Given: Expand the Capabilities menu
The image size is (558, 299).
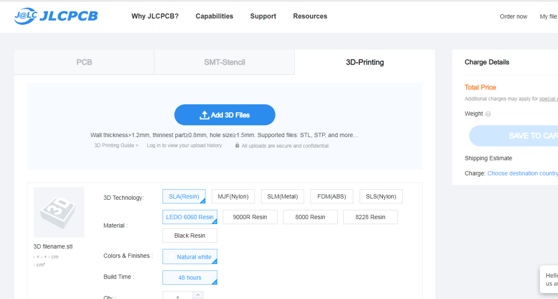Looking at the screenshot, I should point(214,16).
